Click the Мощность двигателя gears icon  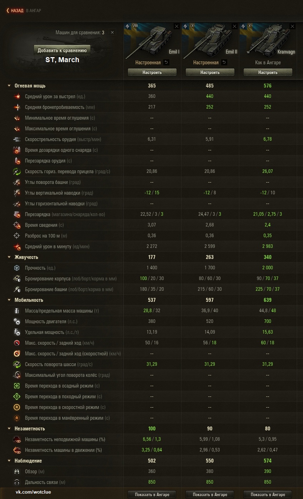(x=17, y=321)
